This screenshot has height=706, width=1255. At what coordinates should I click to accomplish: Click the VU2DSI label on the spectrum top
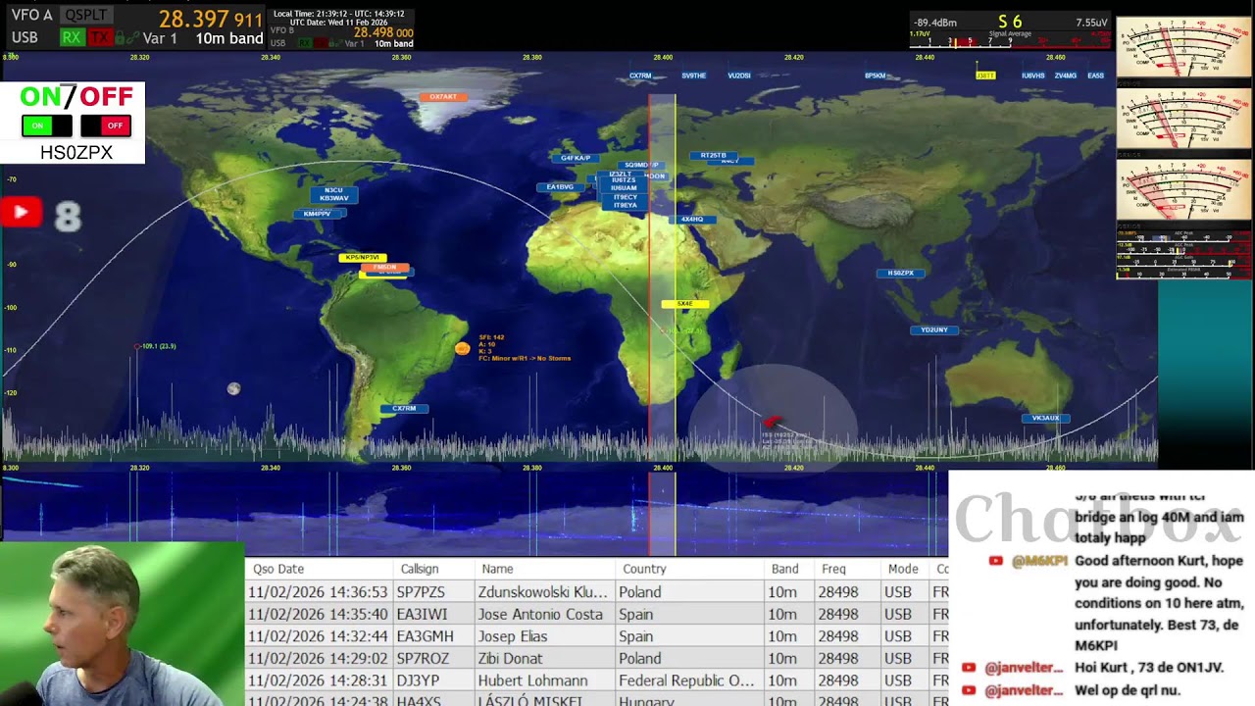pos(739,76)
